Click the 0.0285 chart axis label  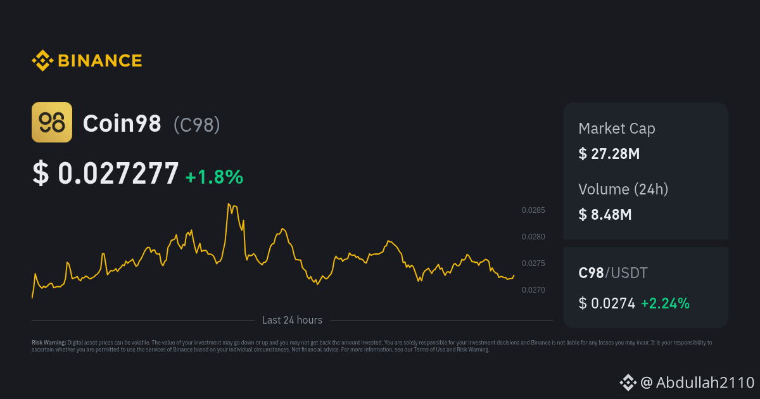coord(533,210)
